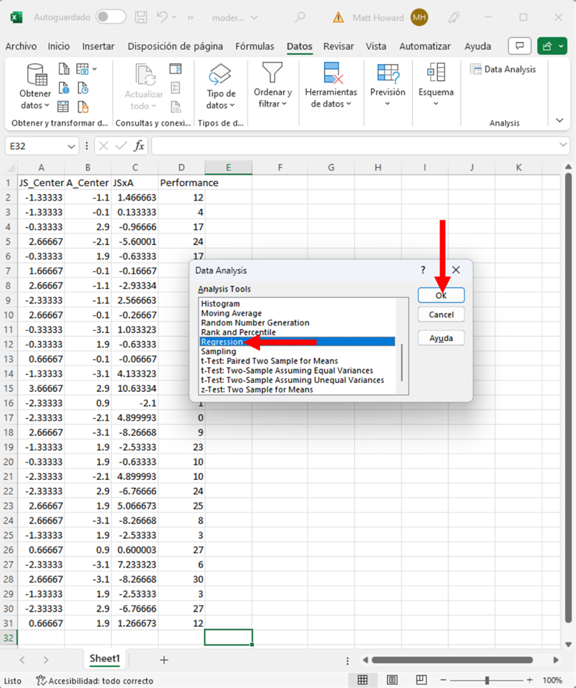Switch to the Insertar tab
576x688 pixels.
[98, 46]
